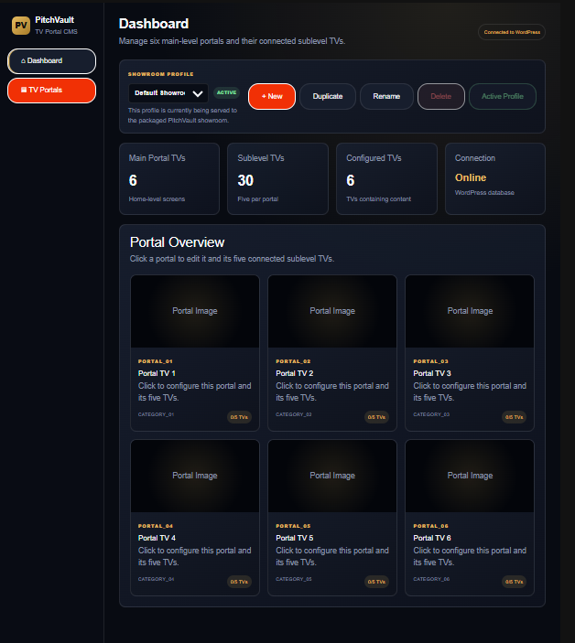Click the PORTAL_06 identifier label
The height and width of the screenshot is (643, 575).
[x=430, y=526]
